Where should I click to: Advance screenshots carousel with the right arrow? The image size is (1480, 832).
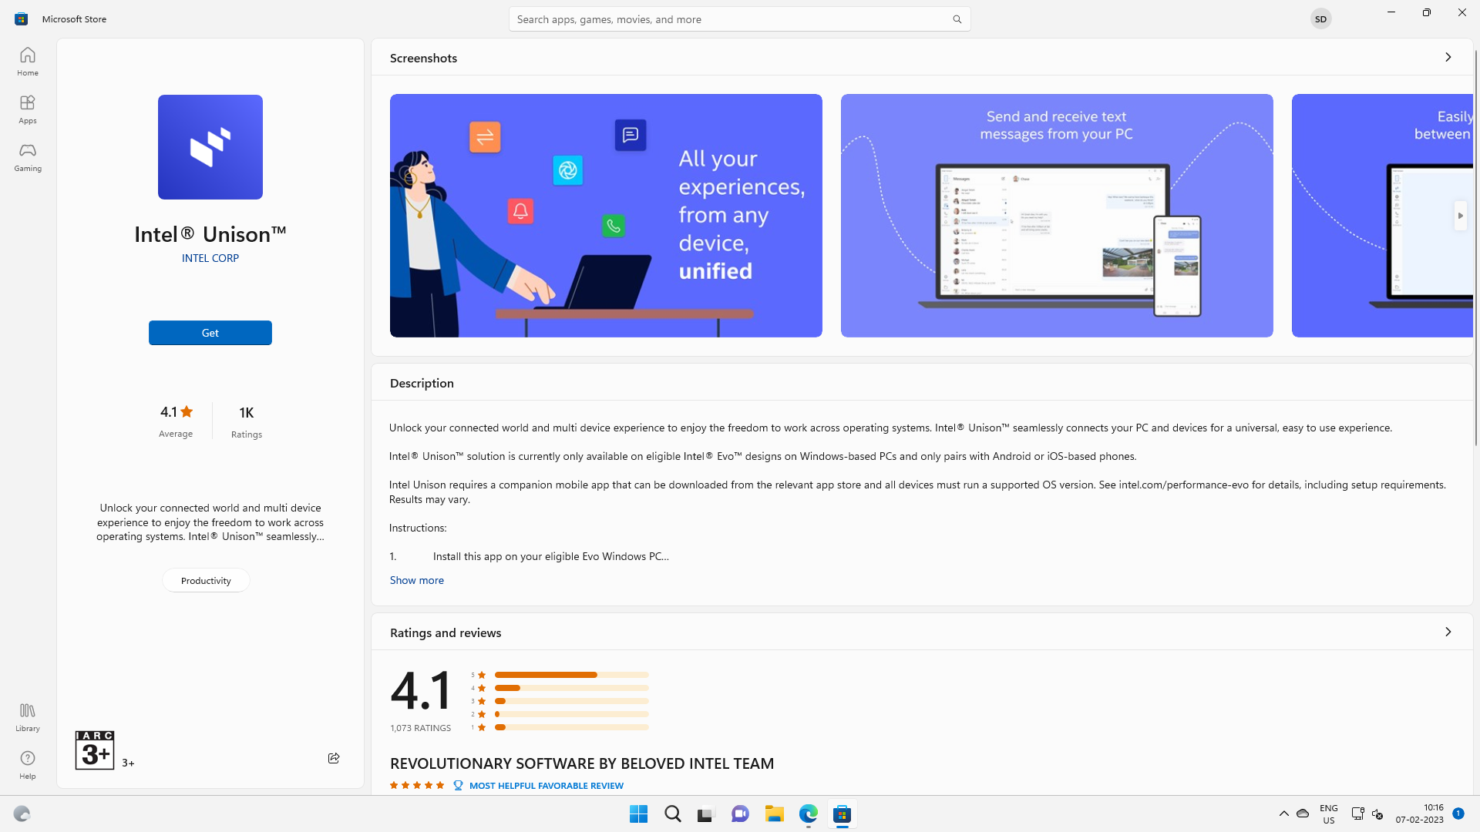coord(1460,216)
